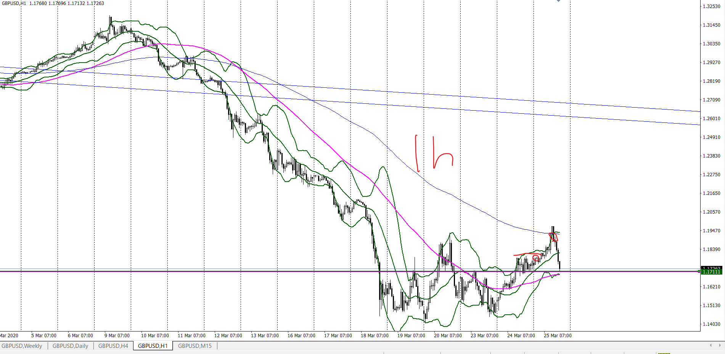Screen dimensions: 725x354
Task: Click the 1.14030 price axis value
Action: [712, 324]
